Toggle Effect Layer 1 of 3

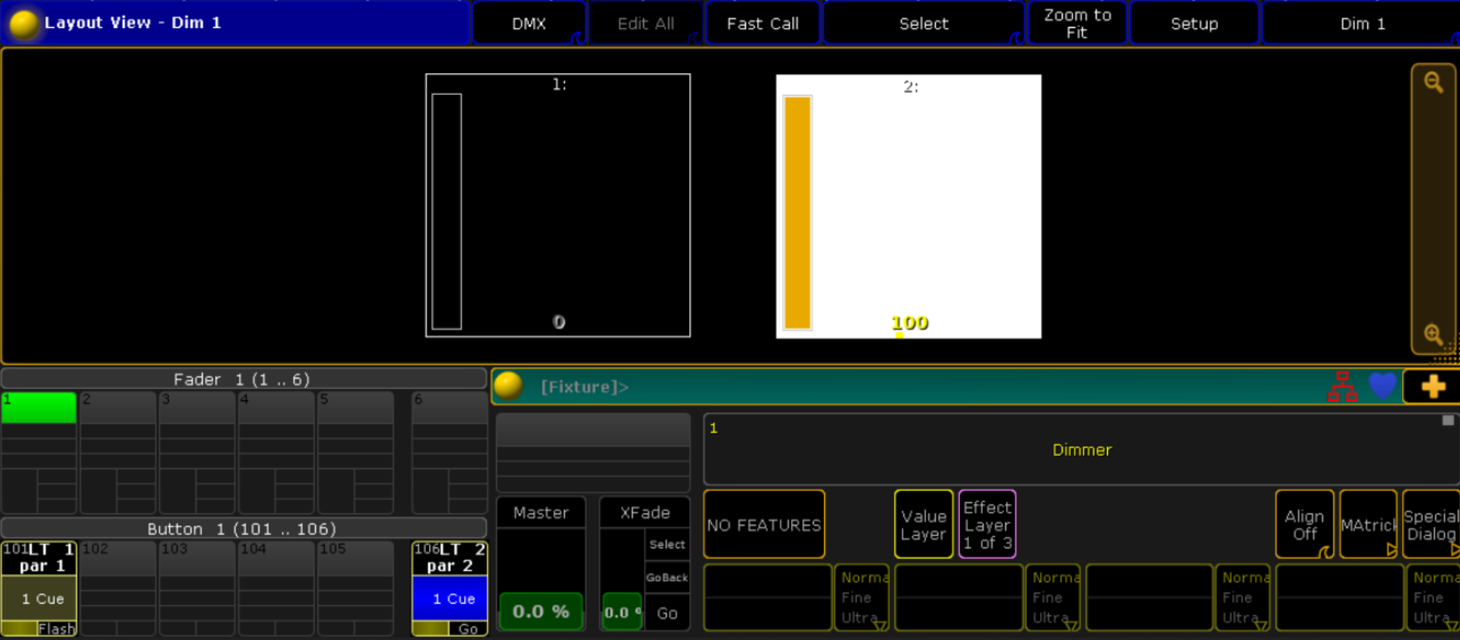pyautogui.click(x=987, y=525)
